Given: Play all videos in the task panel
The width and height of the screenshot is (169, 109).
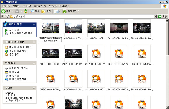Looking at the screenshot, I should click(14, 30).
